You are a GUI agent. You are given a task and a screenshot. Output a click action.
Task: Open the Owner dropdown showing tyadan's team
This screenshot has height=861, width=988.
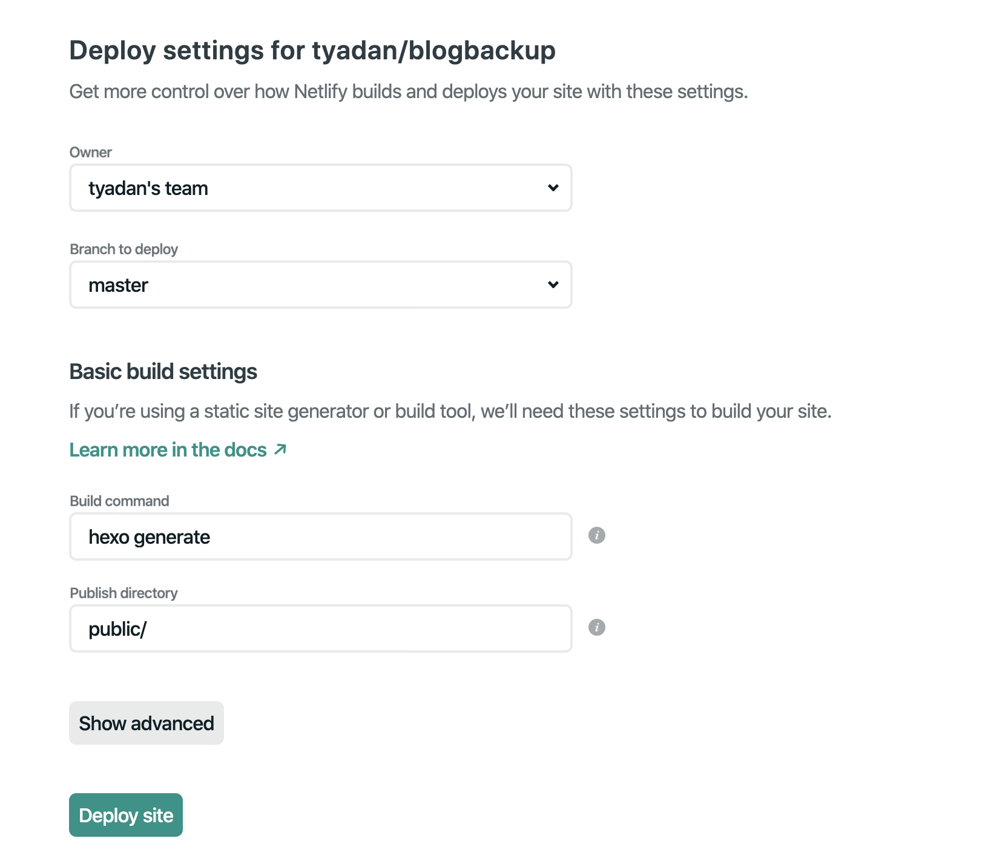(x=320, y=188)
